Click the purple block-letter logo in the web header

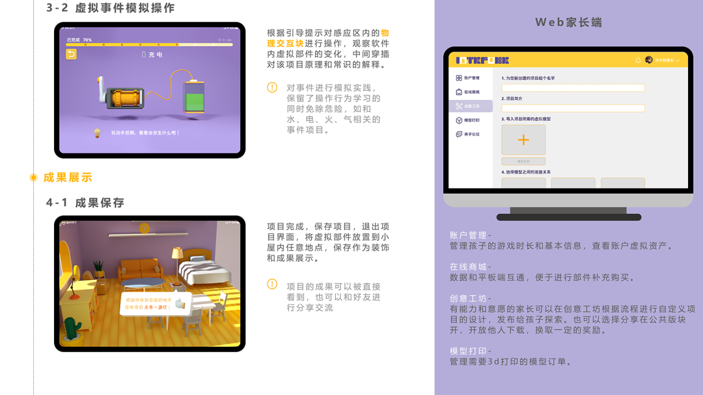click(x=482, y=60)
